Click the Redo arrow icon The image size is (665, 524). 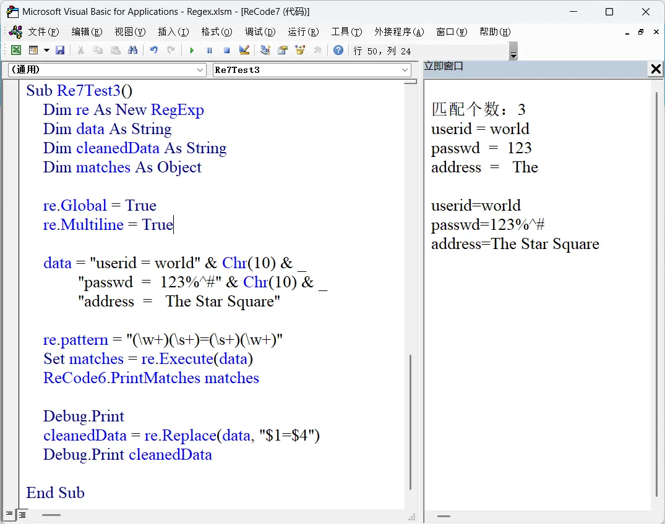tap(171, 51)
